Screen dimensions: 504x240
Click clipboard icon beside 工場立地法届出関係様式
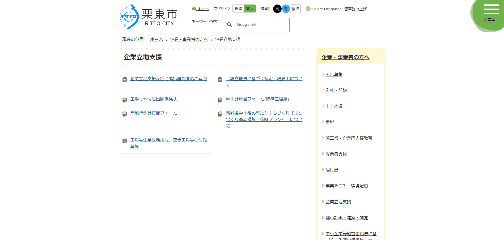click(124, 100)
